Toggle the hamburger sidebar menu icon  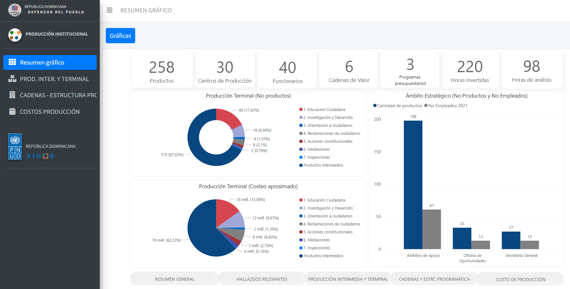click(110, 10)
